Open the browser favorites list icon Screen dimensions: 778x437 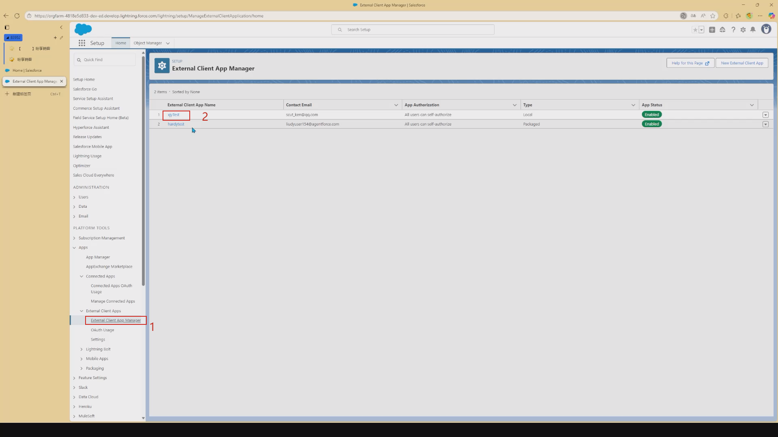pyautogui.click(x=738, y=16)
